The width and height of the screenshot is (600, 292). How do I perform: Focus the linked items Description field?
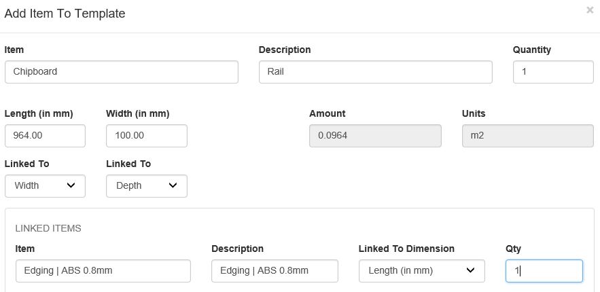point(275,271)
